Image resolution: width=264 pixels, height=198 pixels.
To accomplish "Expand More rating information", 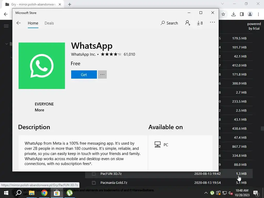I will [39, 110].
